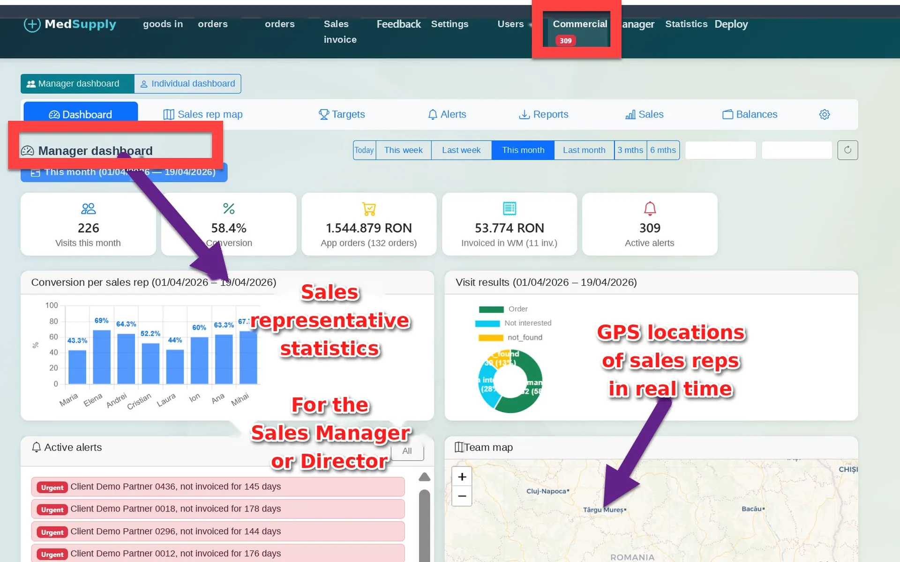Switch to Manager dashboard view
The height and width of the screenshot is (562, 900).
[77, 84]
